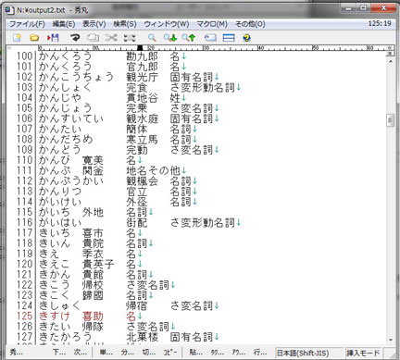The image size is (400, 360).
Task: Click the ｺﾋﾟｰ function key button
Action: [x=170, y=352]
